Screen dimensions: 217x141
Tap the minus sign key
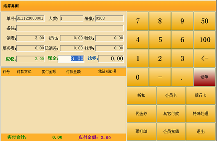tap(160, 77)
